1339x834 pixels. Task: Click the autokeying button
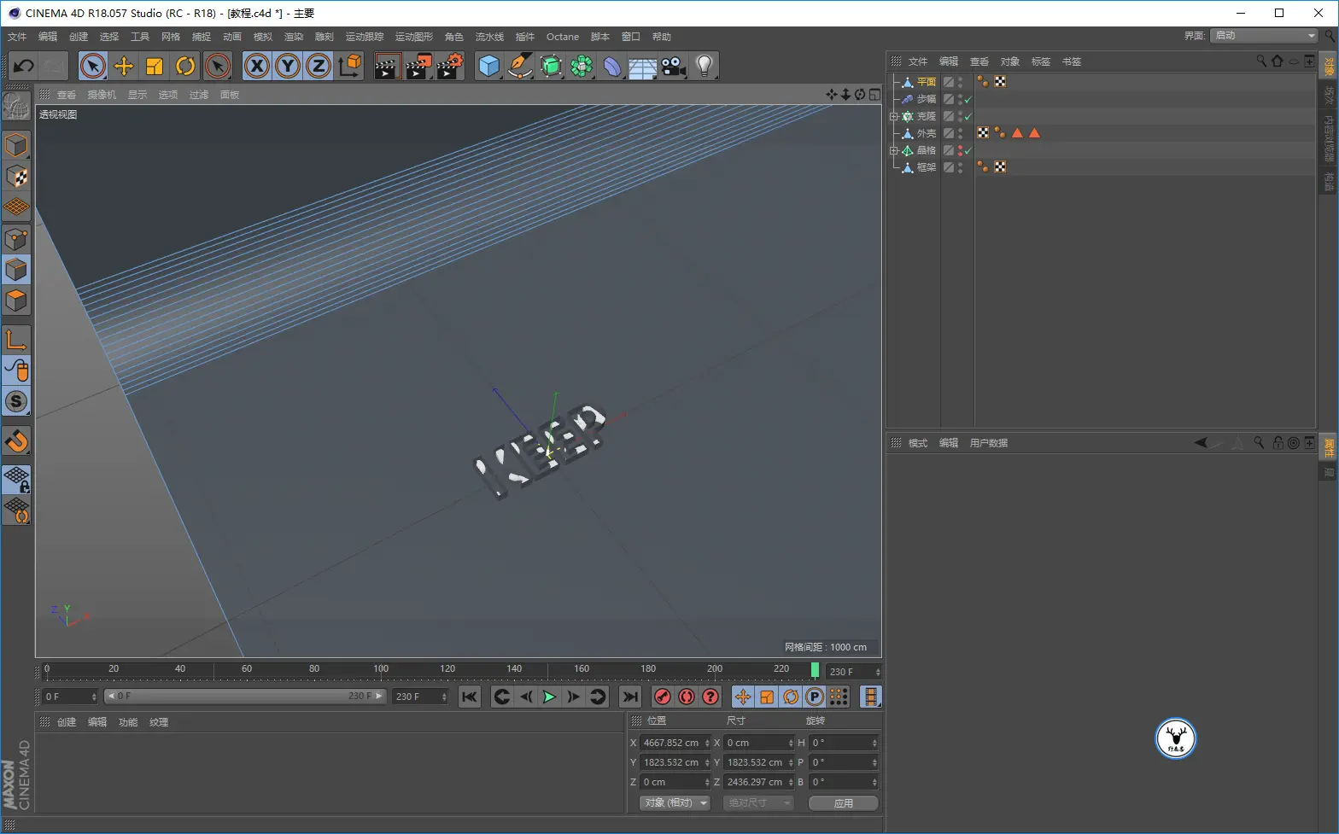click(x=686, y=697)
